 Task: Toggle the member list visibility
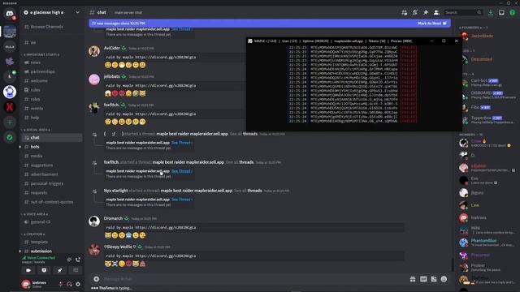click(x=436, y=13)
